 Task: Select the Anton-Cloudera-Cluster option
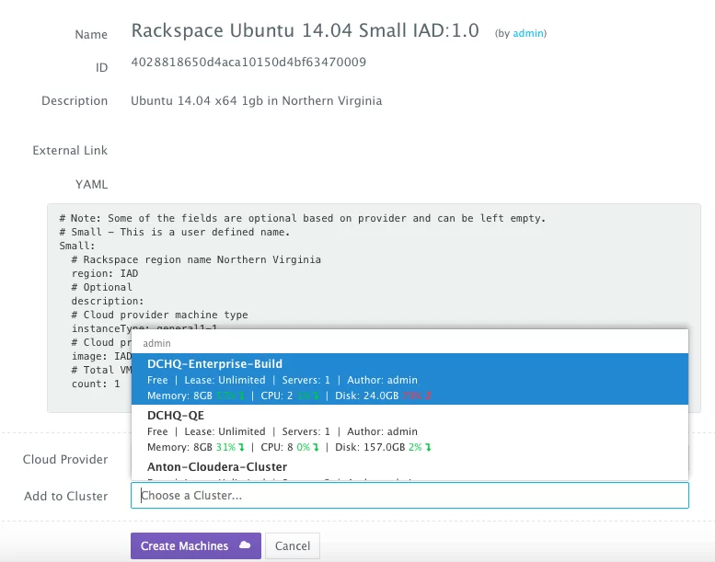pyautogui.click(x=409, y=469)
